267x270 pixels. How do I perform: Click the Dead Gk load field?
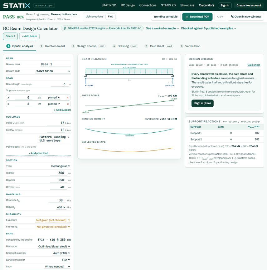pyautogui.click(x=56, y=123)
